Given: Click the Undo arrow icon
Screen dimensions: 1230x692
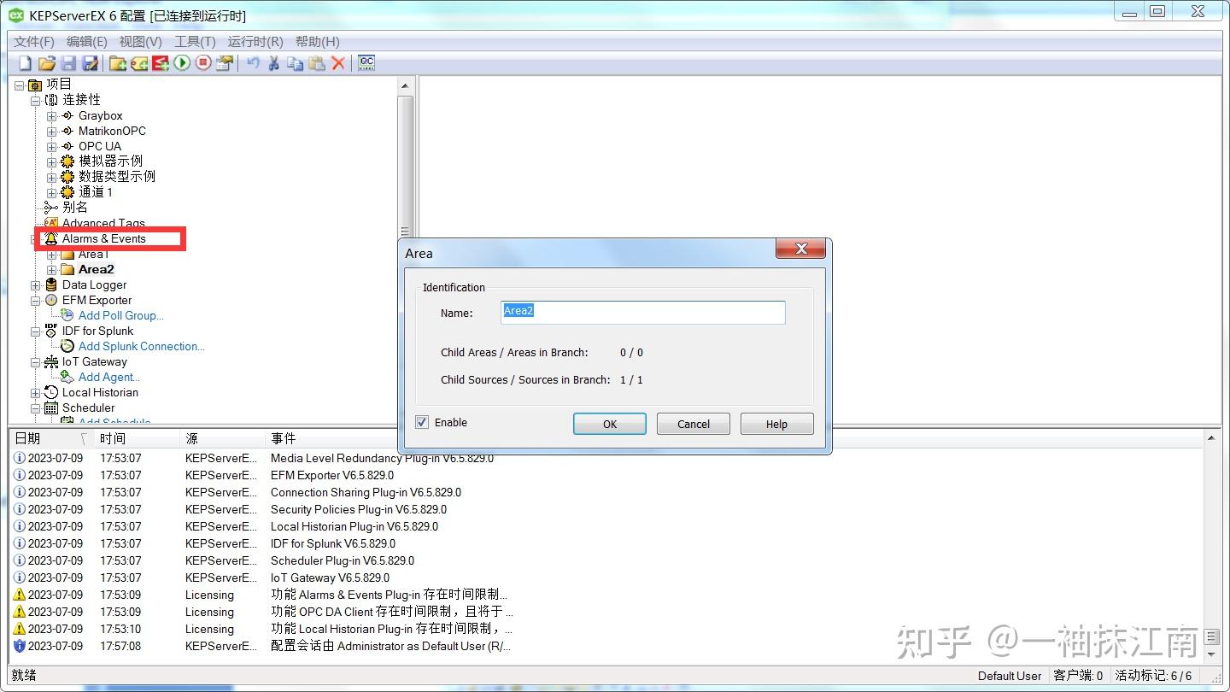Looking at the screenshot, I should tap(253, 63).
